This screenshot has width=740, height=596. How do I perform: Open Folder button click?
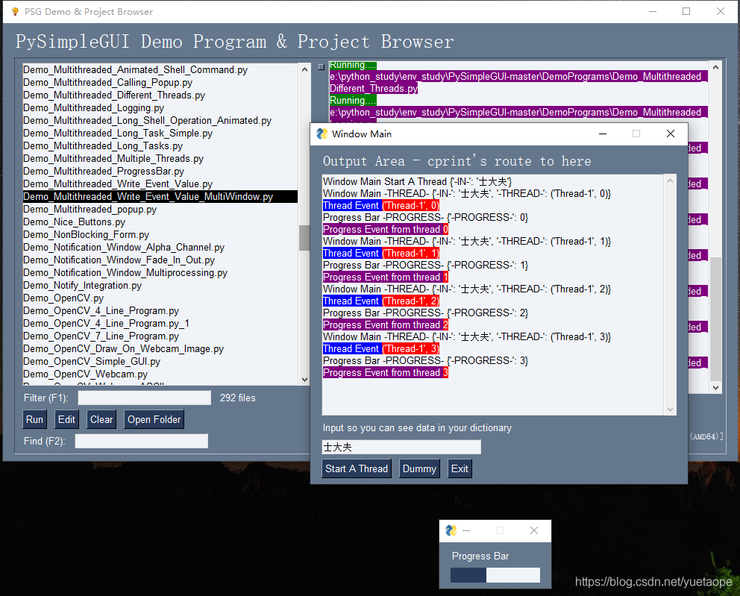[x=154, y=419]
